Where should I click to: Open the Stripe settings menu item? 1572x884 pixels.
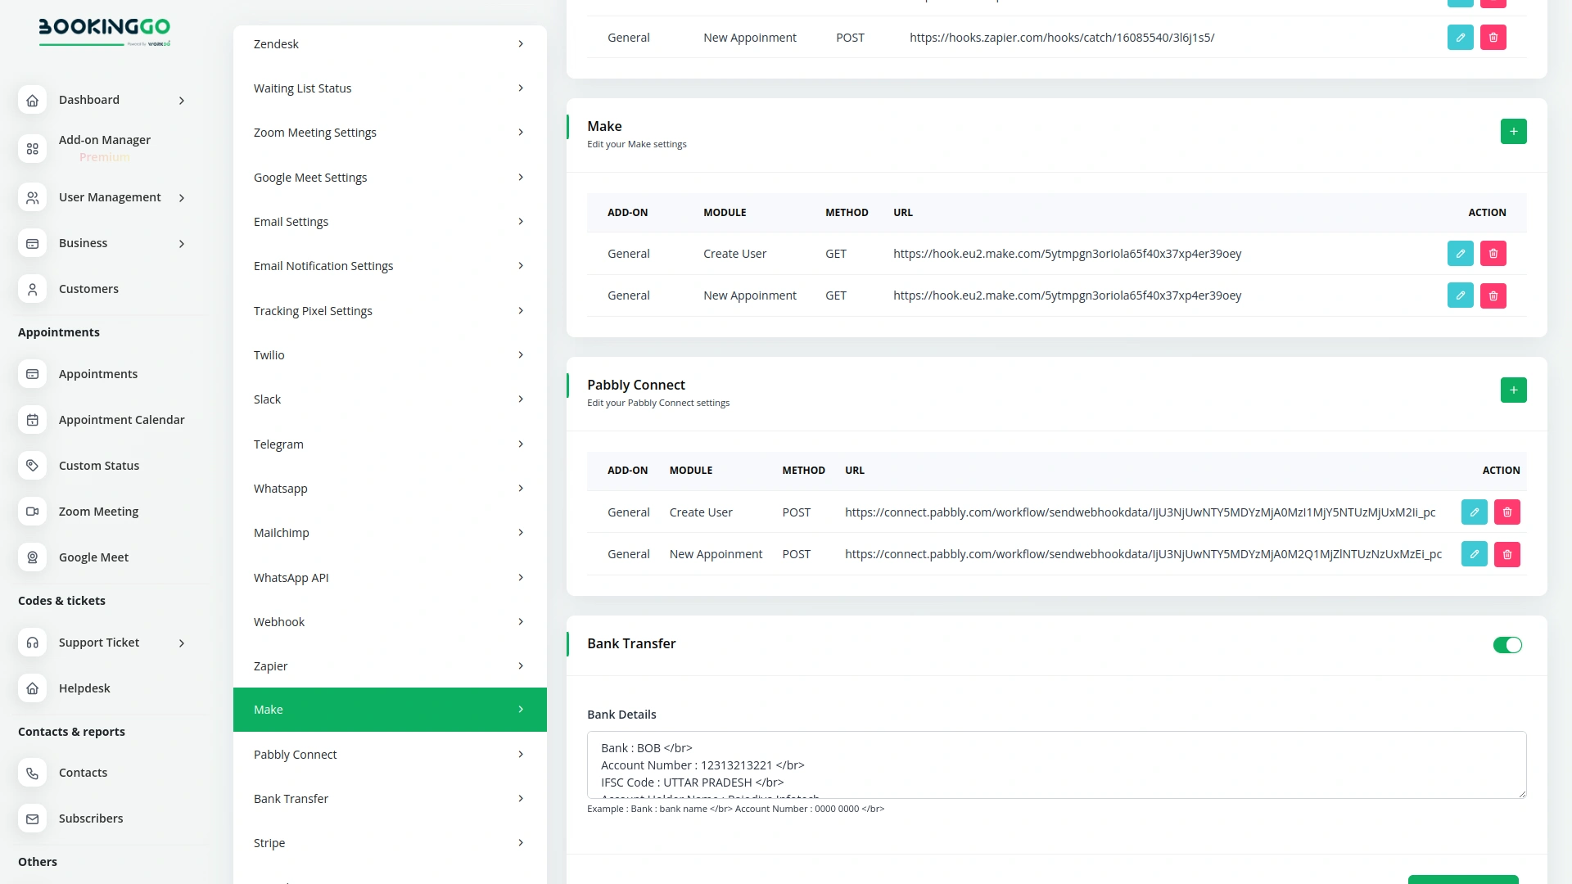pyautogui.click(x=390, y=842)
